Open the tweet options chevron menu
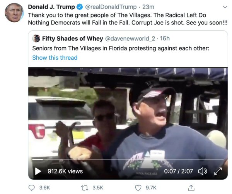Image resolution: width=232 pixels, height=194 pixels. pyautogui.click(x=225, y=7)
